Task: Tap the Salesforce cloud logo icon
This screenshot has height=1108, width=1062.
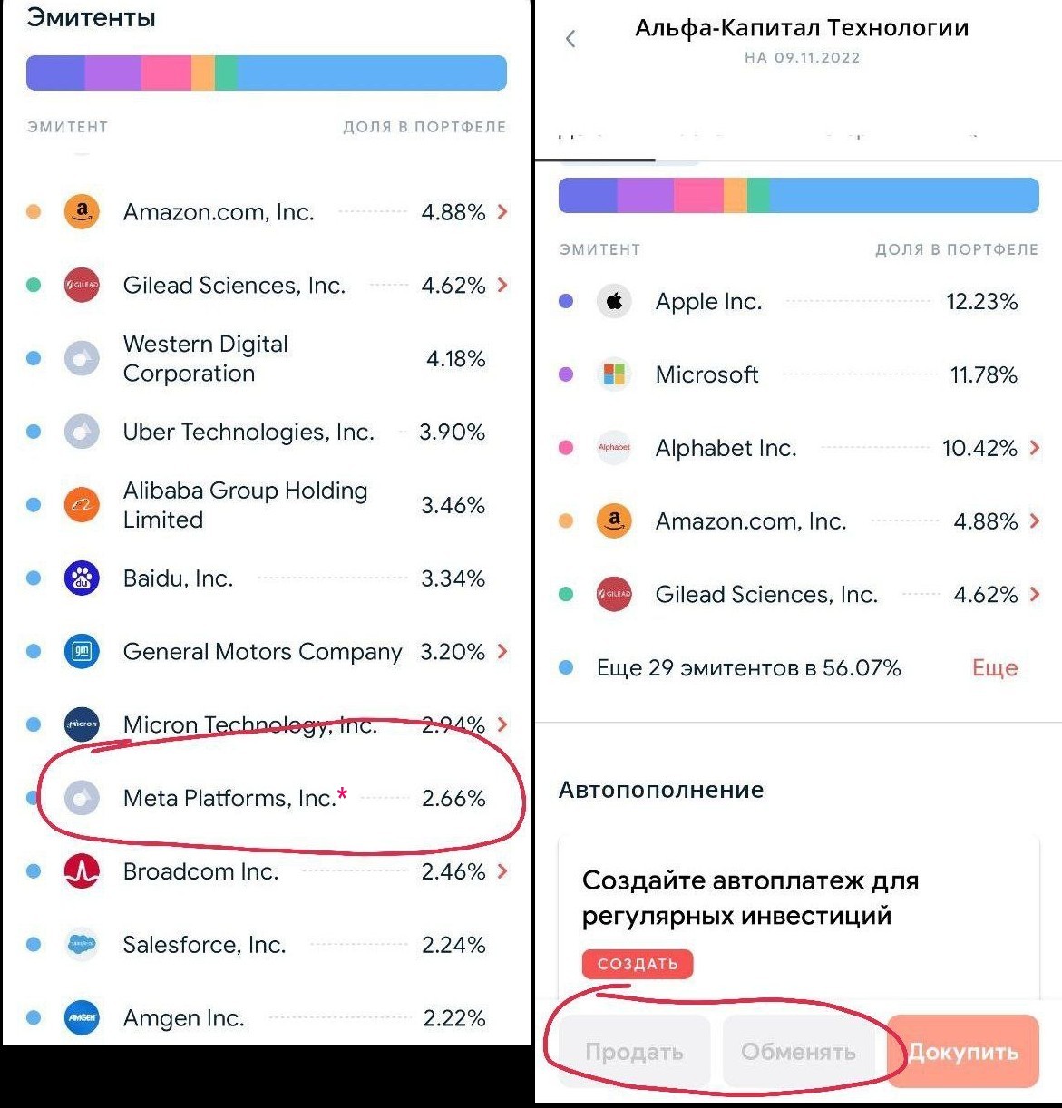Action: click(x=82, y=945)
